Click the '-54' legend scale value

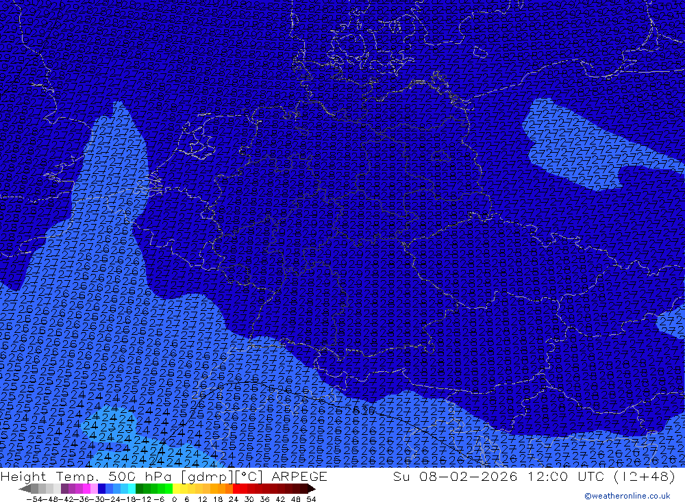point(34,499)
